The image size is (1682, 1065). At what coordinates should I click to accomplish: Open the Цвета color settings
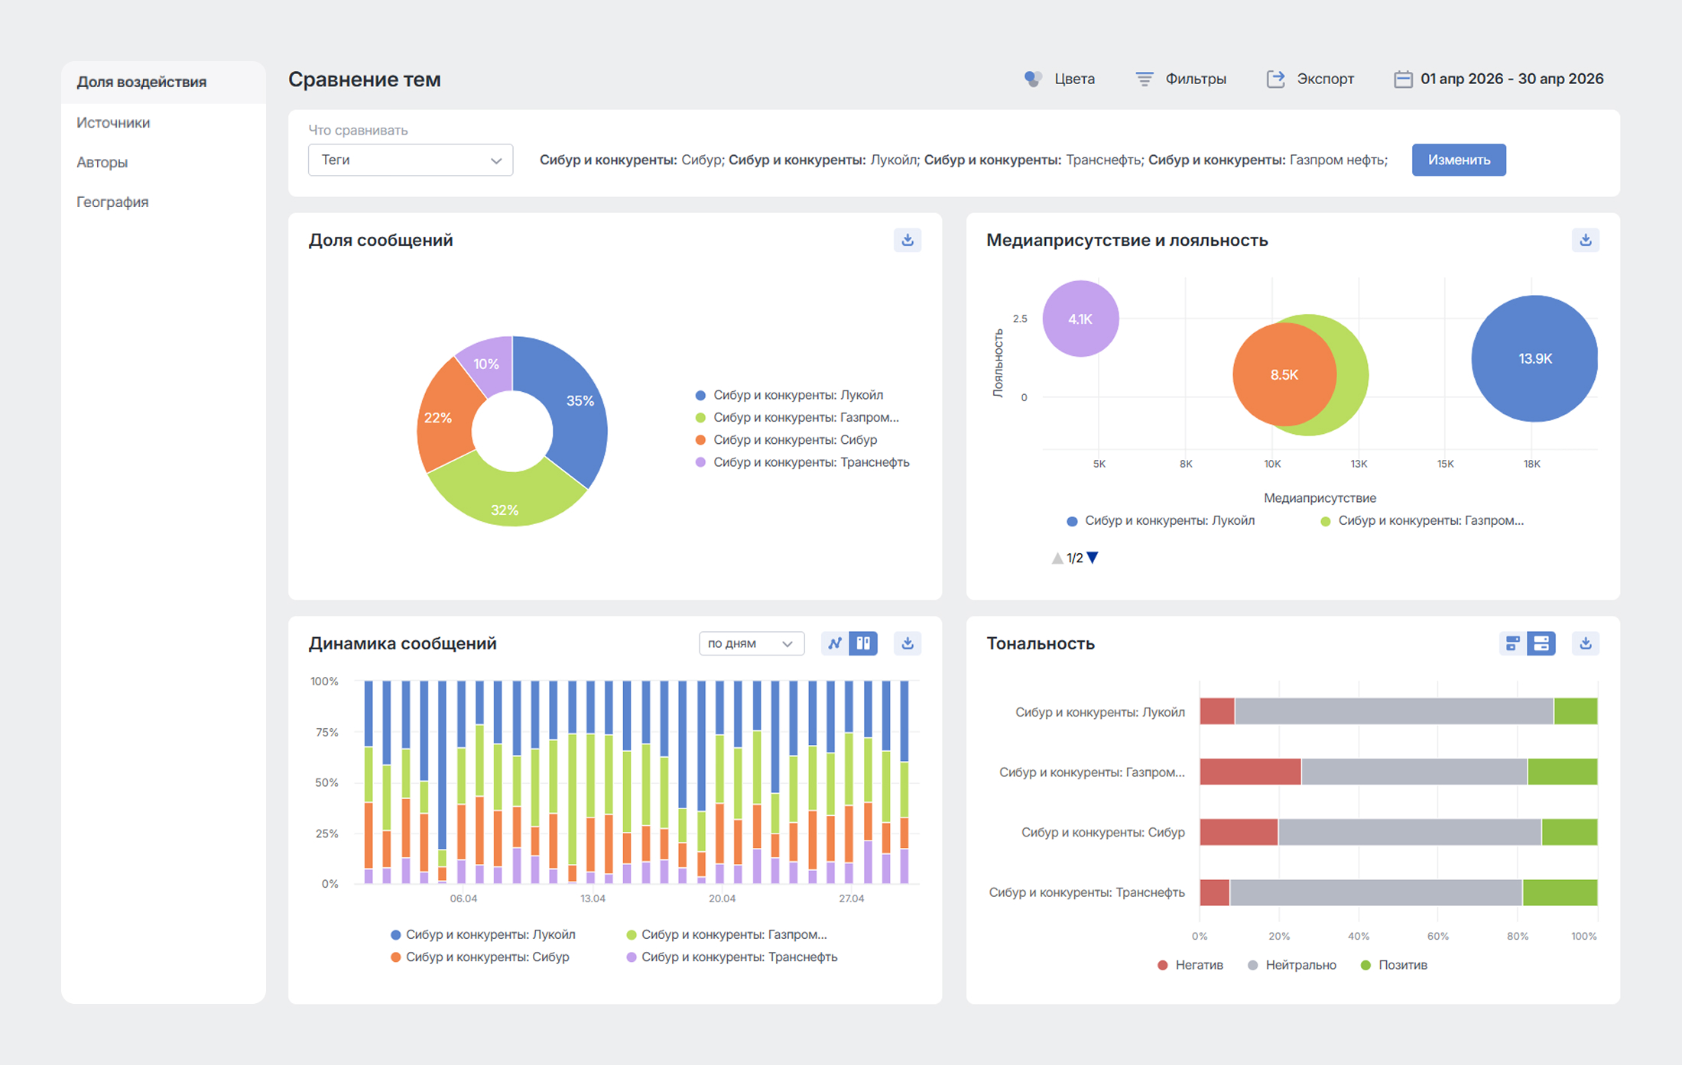click(1060, 79)
